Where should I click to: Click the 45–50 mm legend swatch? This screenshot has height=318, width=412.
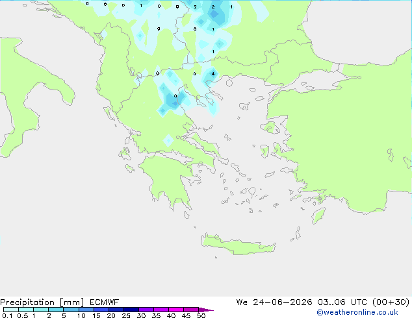[x=191, y=310]
